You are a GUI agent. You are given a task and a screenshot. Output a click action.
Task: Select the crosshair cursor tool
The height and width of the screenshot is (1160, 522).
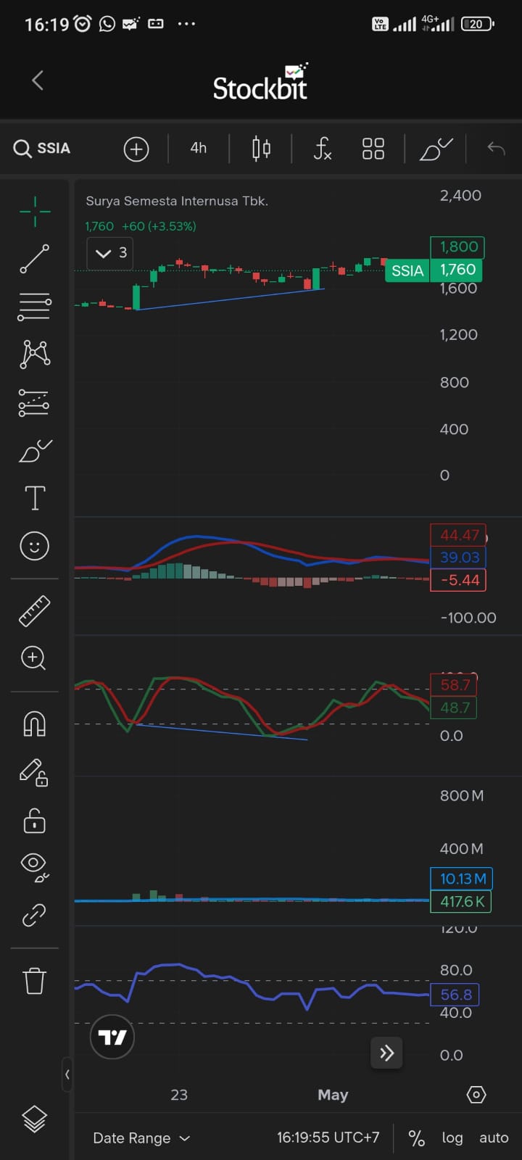(x=35, y=211)
